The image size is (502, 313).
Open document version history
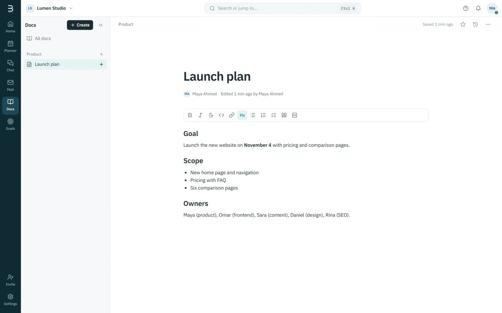pos(475,24)
